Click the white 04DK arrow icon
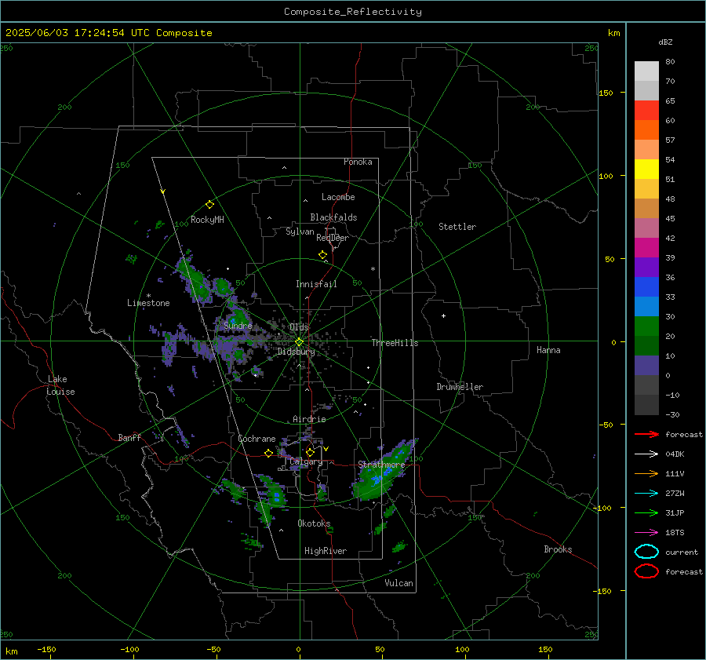 pos(646,454)
